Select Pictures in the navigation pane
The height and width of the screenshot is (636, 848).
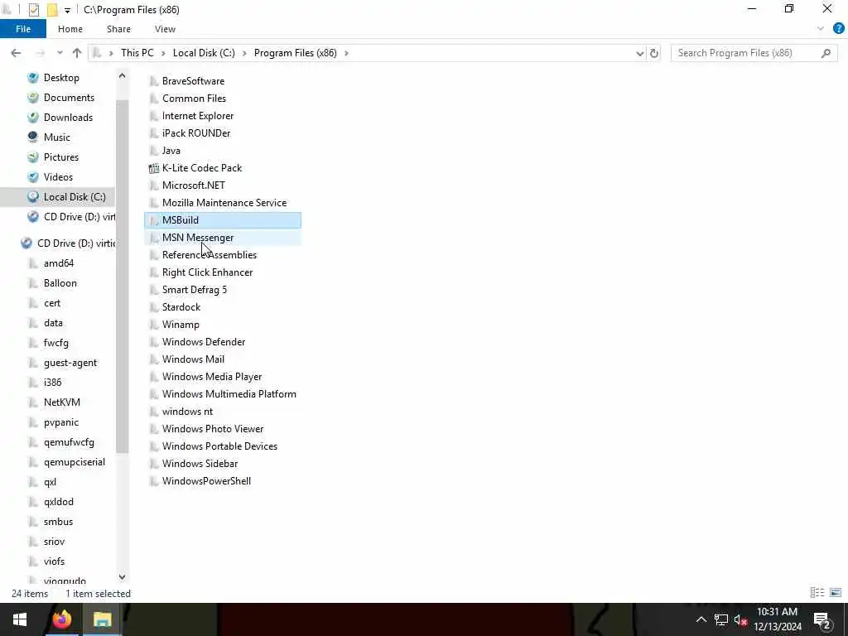(61, 157)
